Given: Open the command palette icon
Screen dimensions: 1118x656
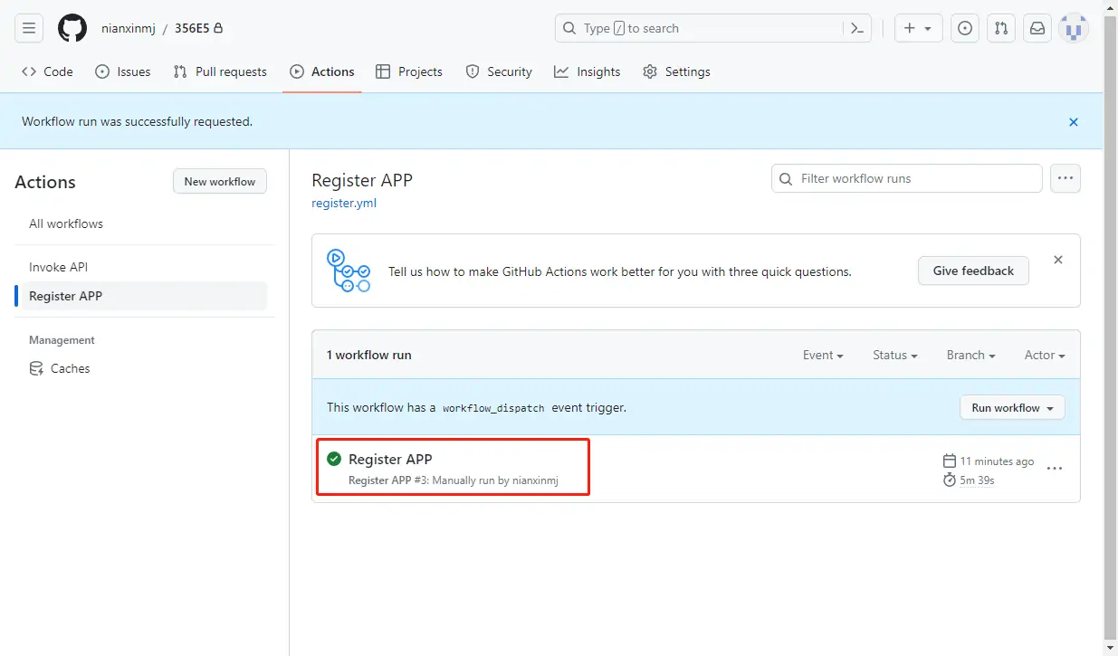Looking at the screenshot, I should pyautogui.click(x=856, y=28).
